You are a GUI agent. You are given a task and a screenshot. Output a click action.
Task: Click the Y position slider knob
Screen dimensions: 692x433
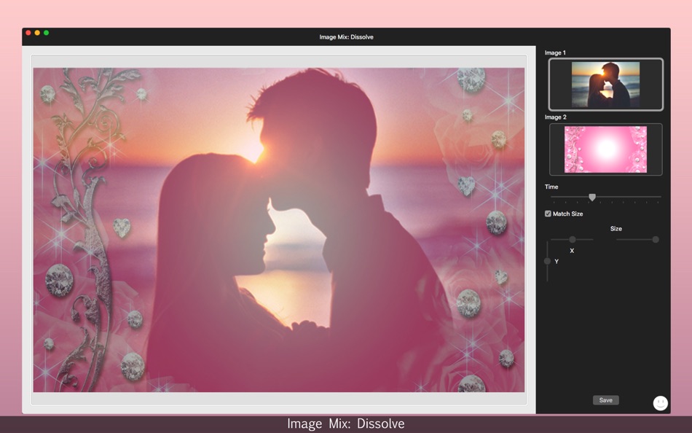[547, 261]
